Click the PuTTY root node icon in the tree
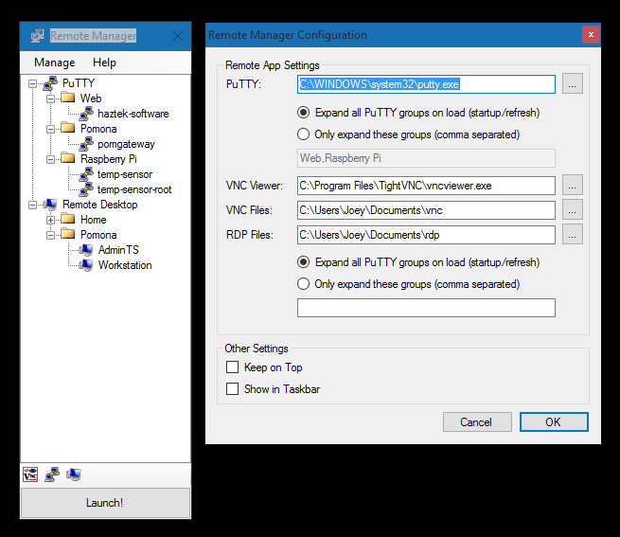 (50, 83)
